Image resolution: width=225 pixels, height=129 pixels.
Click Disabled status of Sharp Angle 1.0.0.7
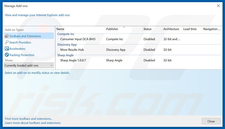click(149, 60)
